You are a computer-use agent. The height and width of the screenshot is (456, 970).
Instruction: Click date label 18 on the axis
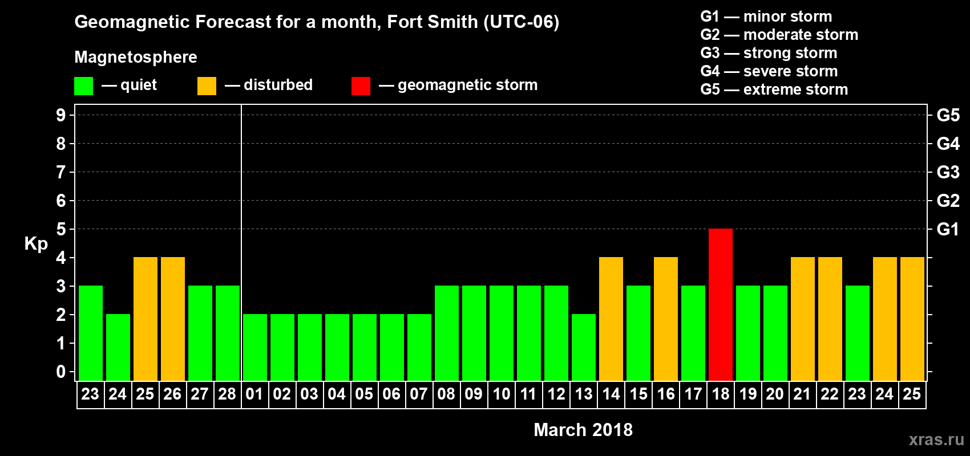point(721,394)
